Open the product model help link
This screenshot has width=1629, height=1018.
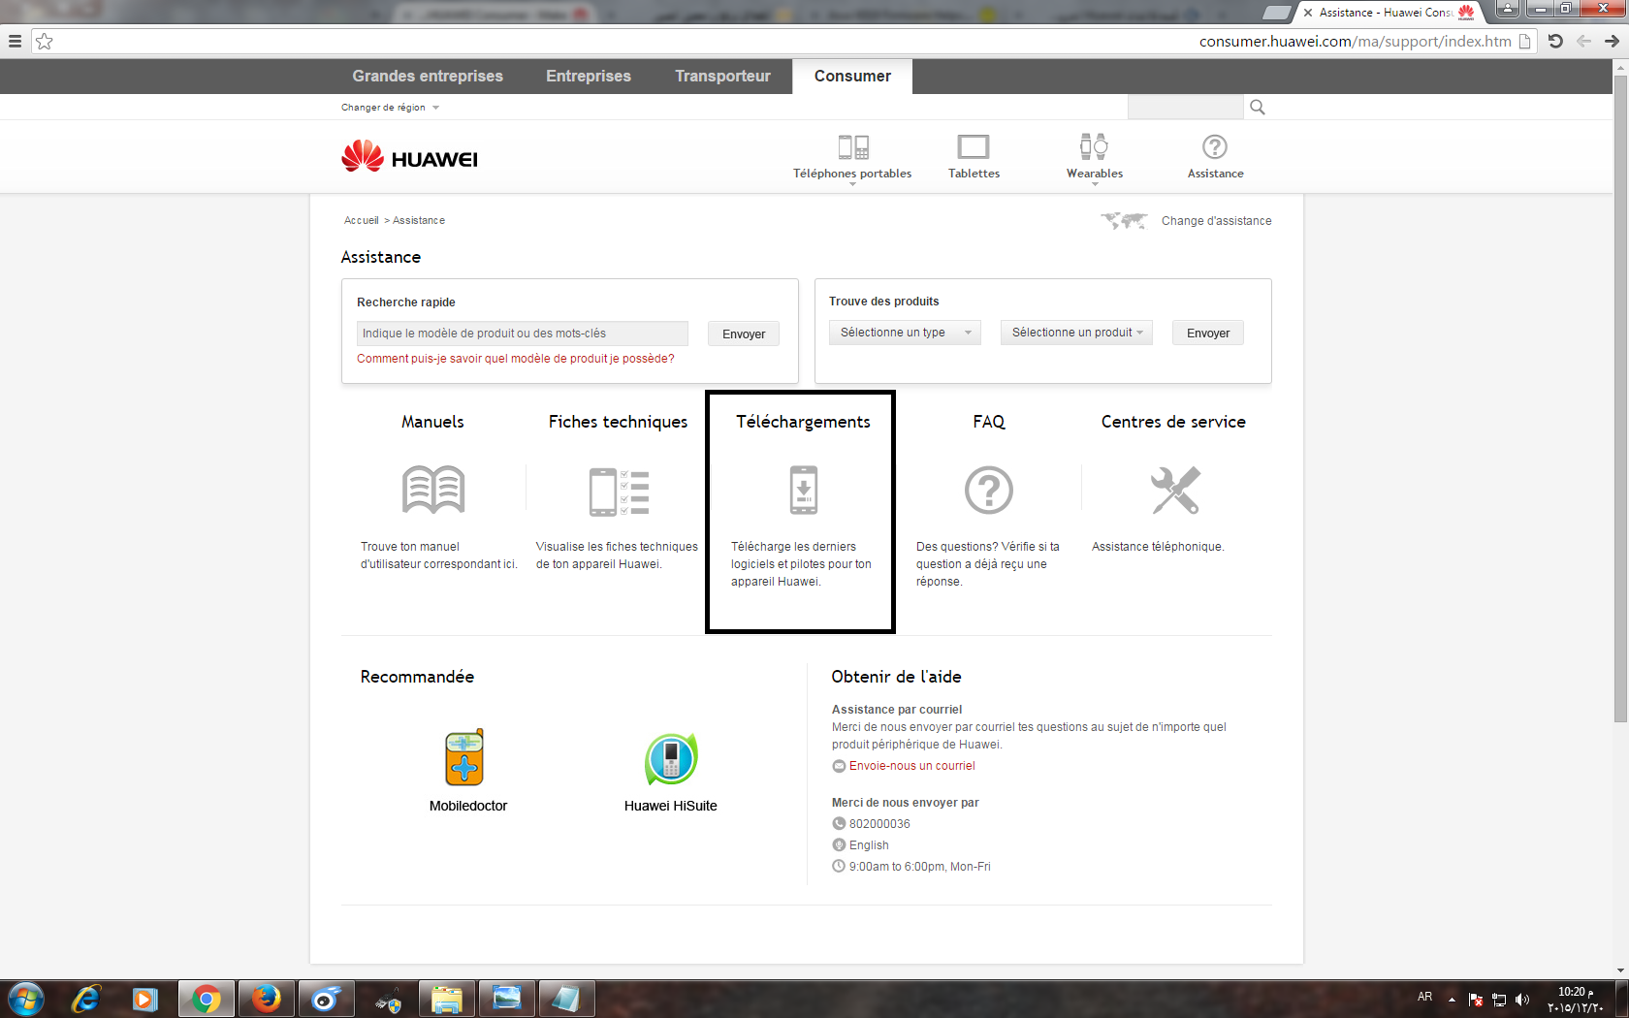coord(516,359)
